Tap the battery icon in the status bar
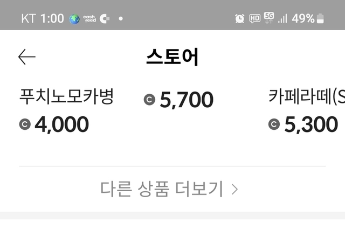Viewport: 345px width, 237px height. coord(321,19)
